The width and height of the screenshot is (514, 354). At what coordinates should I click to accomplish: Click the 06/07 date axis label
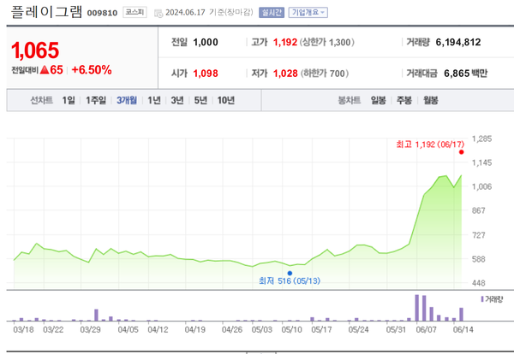click(x=426, y=329)
